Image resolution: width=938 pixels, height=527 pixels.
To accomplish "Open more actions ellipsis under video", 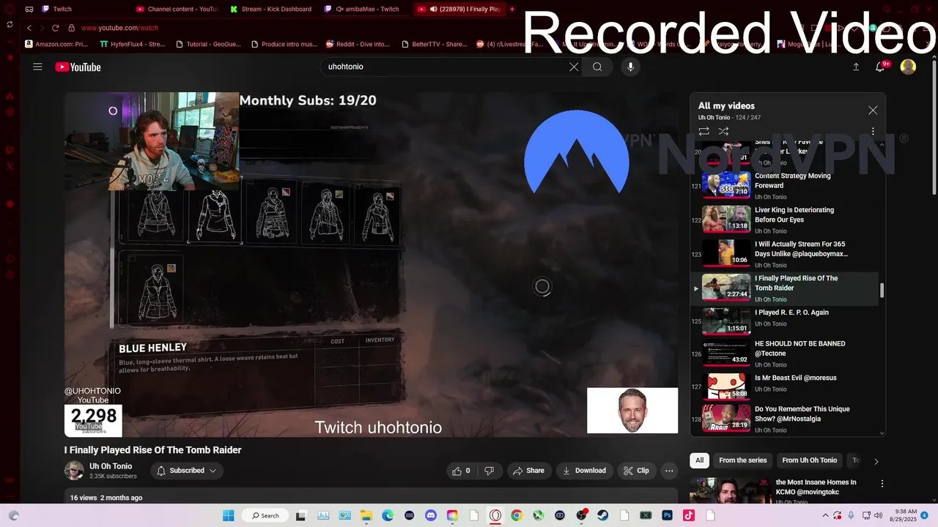I will click(669, 471).
